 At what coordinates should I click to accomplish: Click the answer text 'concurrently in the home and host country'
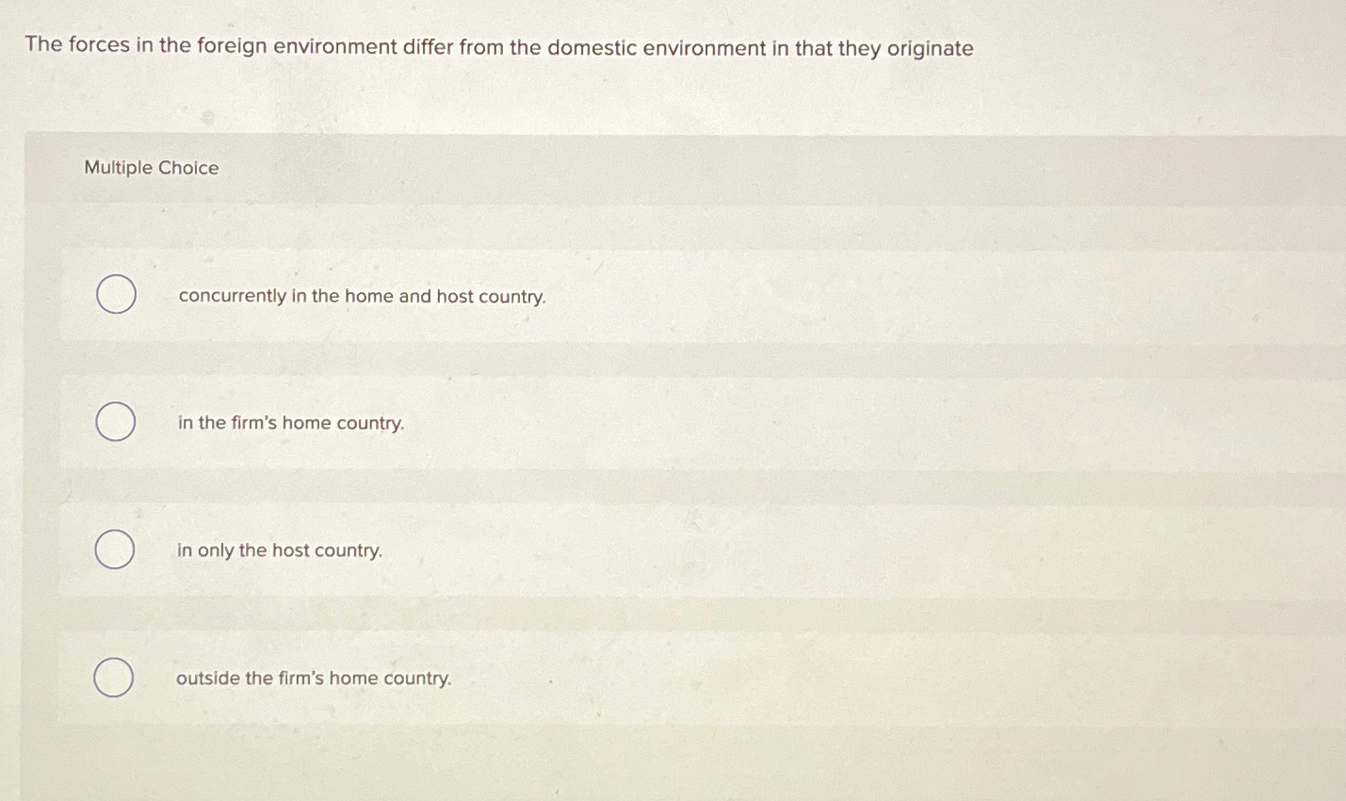coord(362,296)
